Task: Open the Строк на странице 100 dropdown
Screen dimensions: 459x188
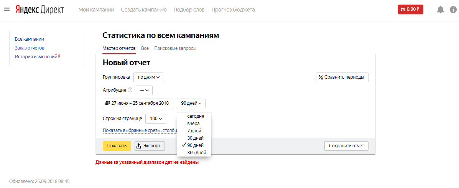Action: 156,119
